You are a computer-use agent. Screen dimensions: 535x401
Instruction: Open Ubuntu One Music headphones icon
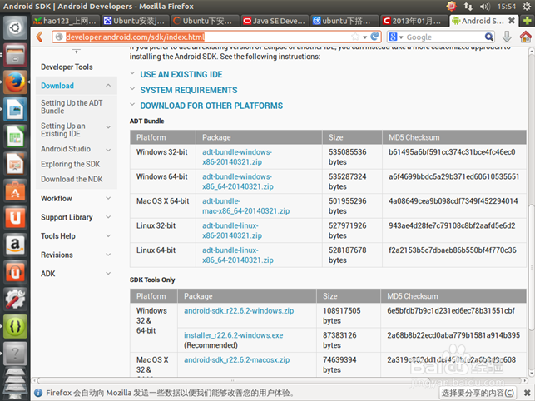coord(15,272)
